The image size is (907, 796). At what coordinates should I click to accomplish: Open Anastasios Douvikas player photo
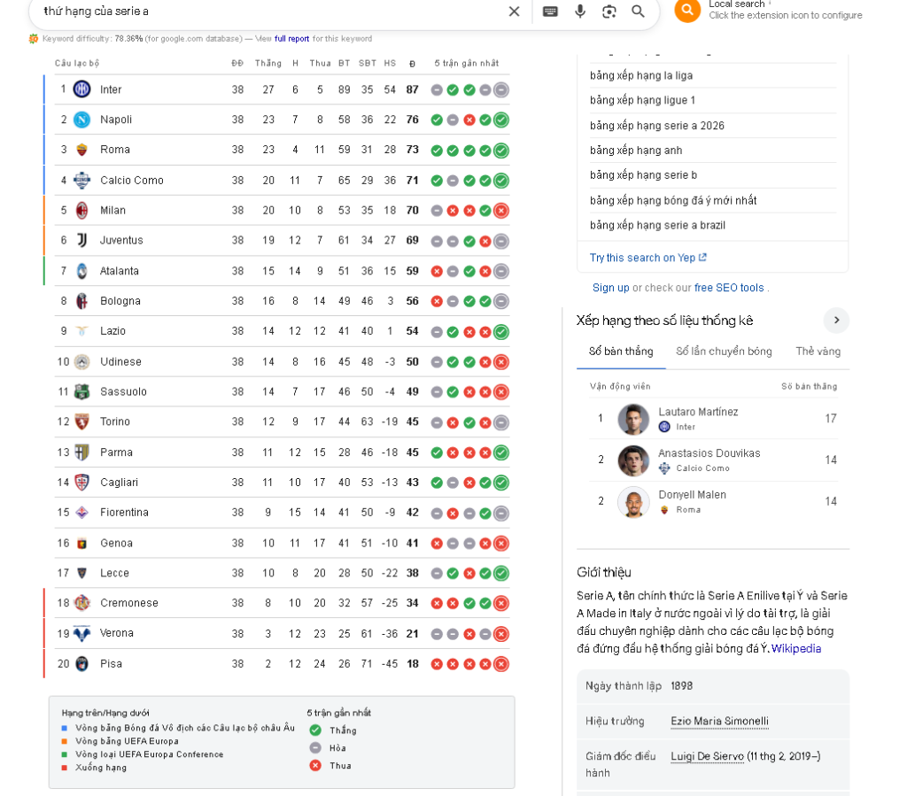[633, 460]
